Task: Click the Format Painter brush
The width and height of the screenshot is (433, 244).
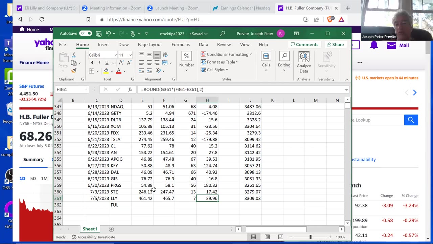Action: [x=74, y=70]
